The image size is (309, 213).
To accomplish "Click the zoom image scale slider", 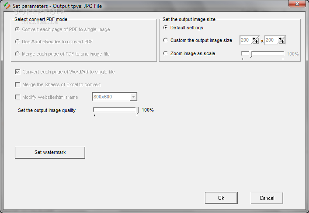I will pos(263,54).
